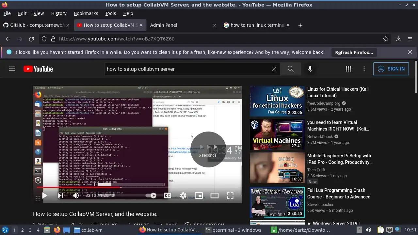
Task: Open Linux for Ethical Hackers video thumbnail
Action: 277,101
